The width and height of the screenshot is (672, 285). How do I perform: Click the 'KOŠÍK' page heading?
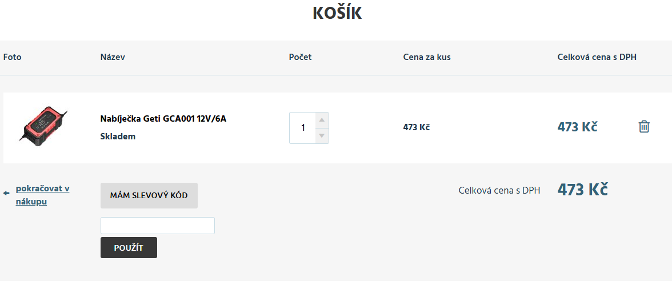(337, 14)
